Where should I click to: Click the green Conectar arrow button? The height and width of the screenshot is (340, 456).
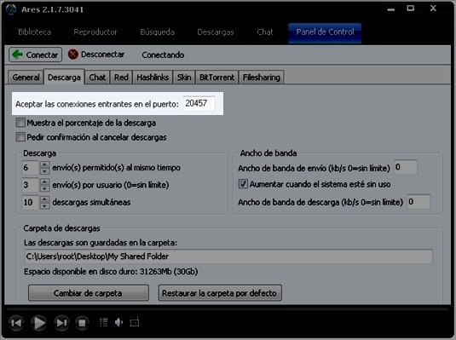click(36, 55)
